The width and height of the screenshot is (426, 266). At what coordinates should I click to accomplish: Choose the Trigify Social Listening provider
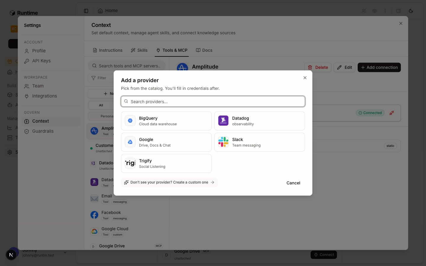click(x=166, y=163)
